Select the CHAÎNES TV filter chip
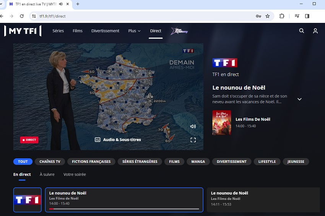325x216 pixels. (50, 161)
